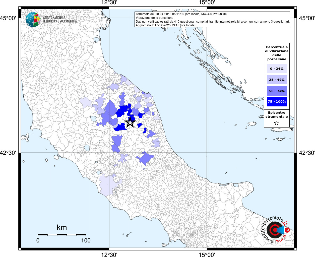
Task: Click the bottom 15°00' longitude label
Action: click(207, 254)
